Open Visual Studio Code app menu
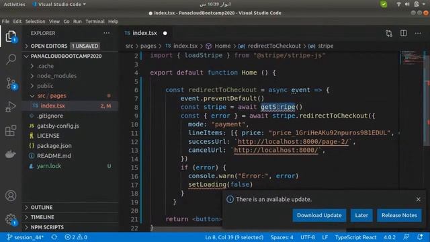The image size is (430, 242). (x=59, y=5)
